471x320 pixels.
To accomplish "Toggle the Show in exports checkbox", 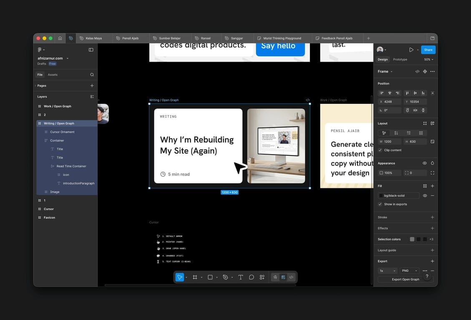I will click(x=381, y=204).
